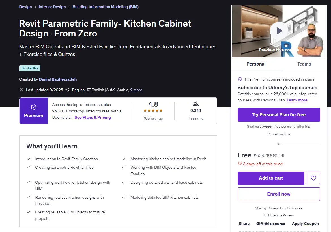Open the Interior Design breadcrumb
This screenshot has width=331, height=232.
pos(52,7)
